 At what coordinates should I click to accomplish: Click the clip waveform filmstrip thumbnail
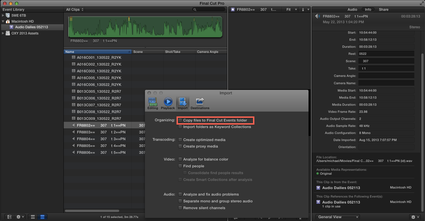tap(145, 27)
